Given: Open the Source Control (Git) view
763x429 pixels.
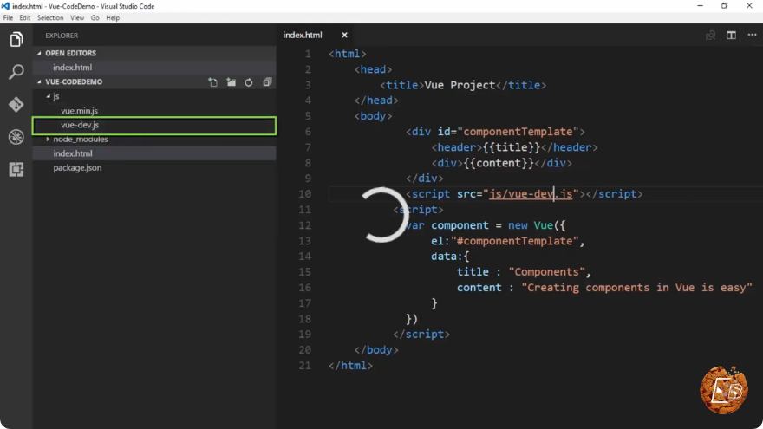Looking at the screenshot, I should coord(16,105).
